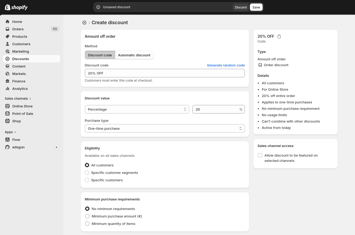
Task: Choose Minimum purchase amount (€) option
Action: pos(87,216)
